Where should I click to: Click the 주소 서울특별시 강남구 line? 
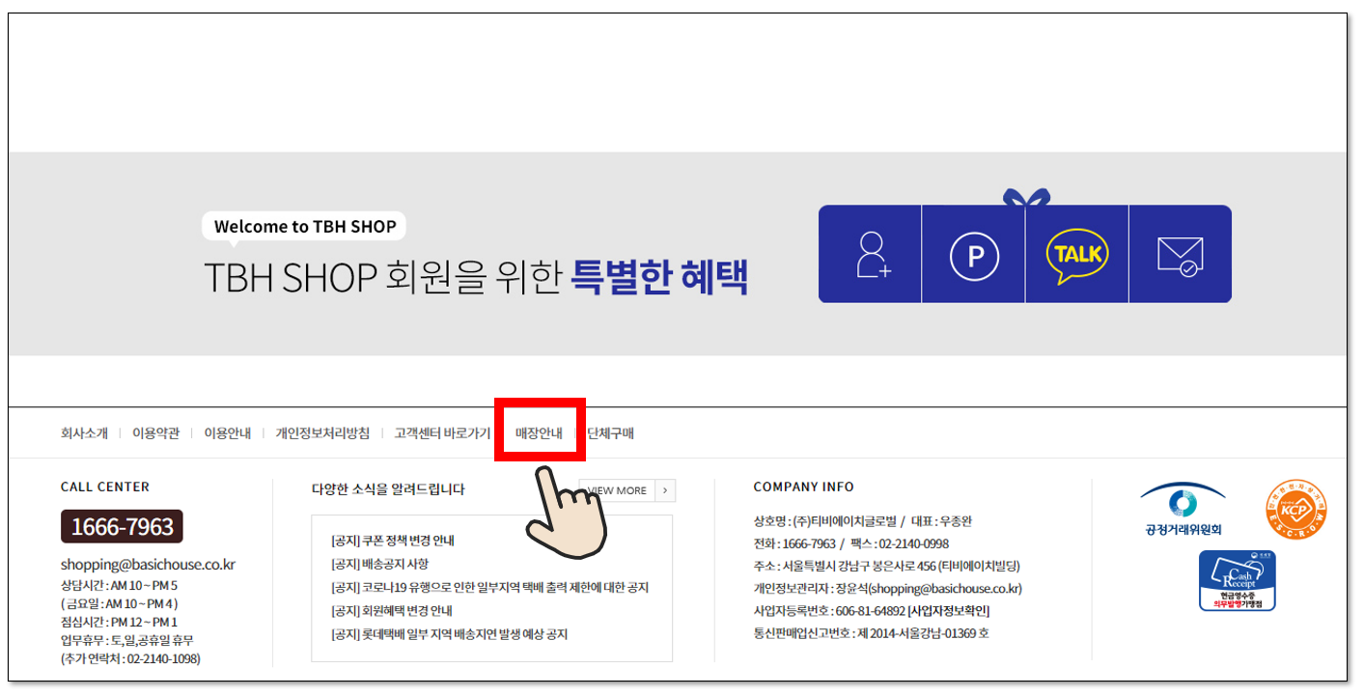click(x=886, y=566)
